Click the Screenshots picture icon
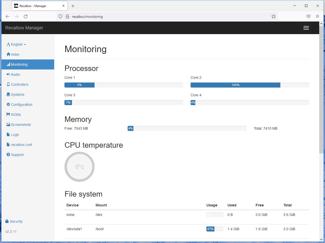The image size is (325, 243). pyautogui.click(x=8, y=125)
